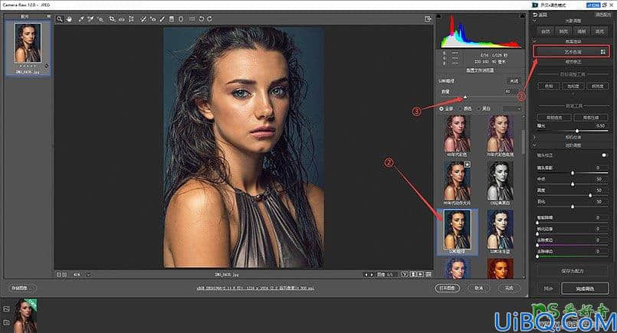Select the 色相 target tab
This screenshot has height=333, width=617.
549,86
